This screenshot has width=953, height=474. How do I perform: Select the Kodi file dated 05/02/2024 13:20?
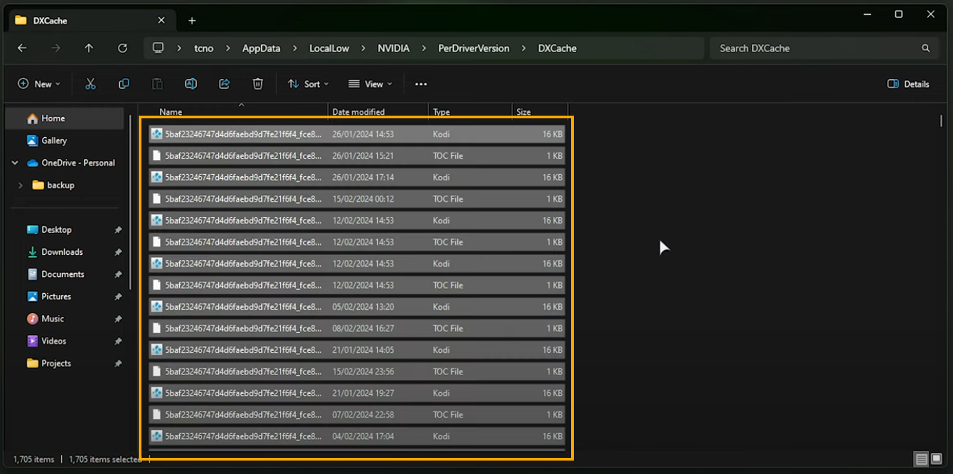coord(357,307)
